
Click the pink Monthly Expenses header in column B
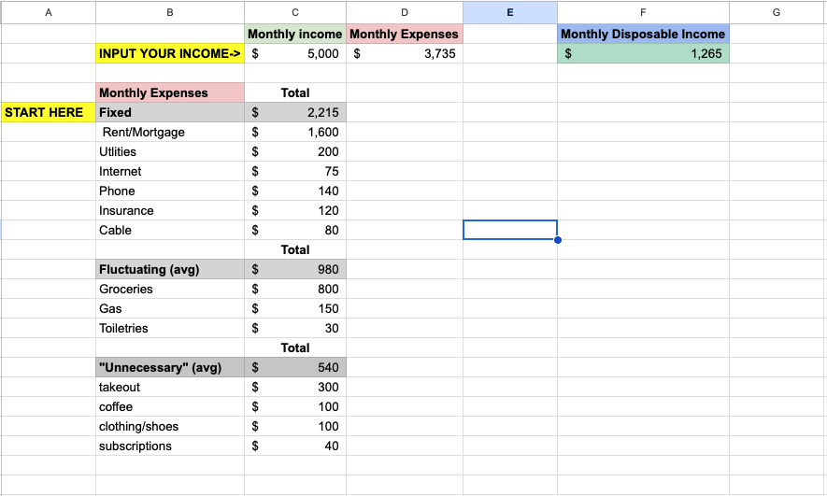(169, 92)
